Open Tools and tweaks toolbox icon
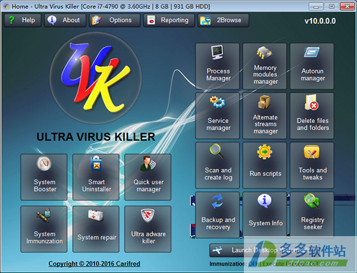The image size is (357, 273). [x=312, y=152]
